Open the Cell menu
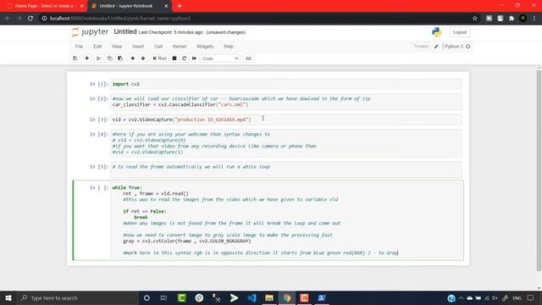The height and width of the screenshot is (305, 542). 158,47
